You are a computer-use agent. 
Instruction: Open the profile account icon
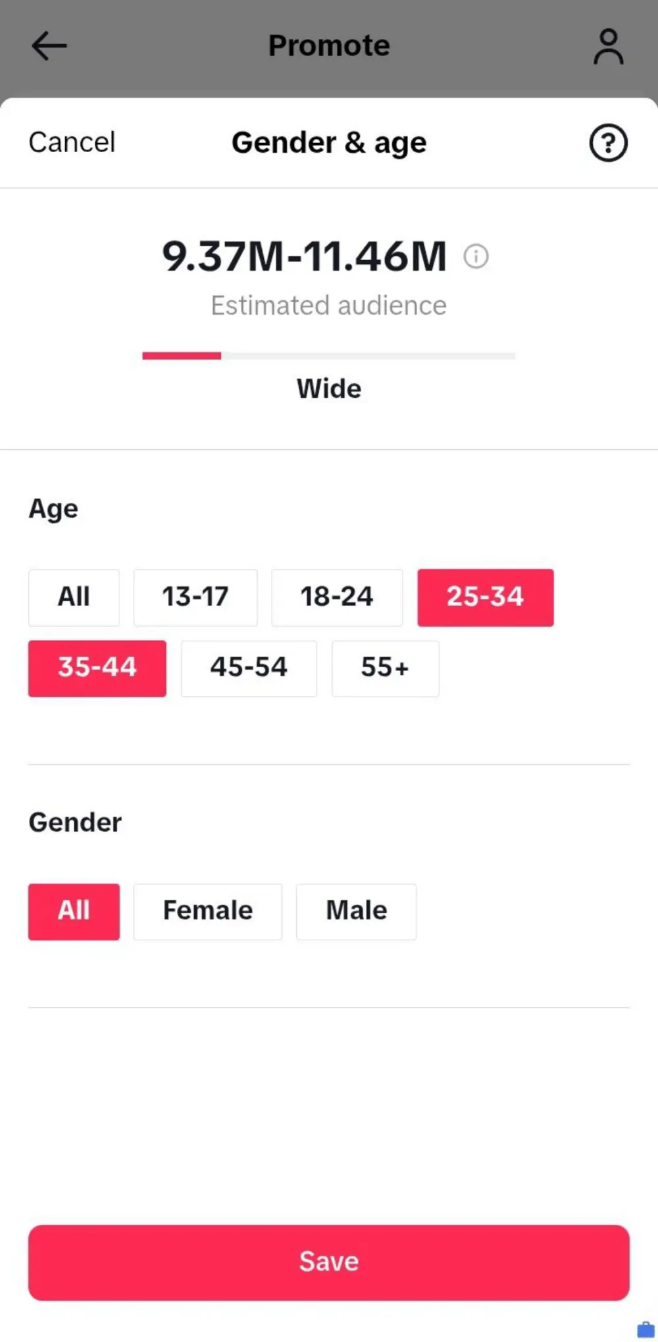pos(608,46)
